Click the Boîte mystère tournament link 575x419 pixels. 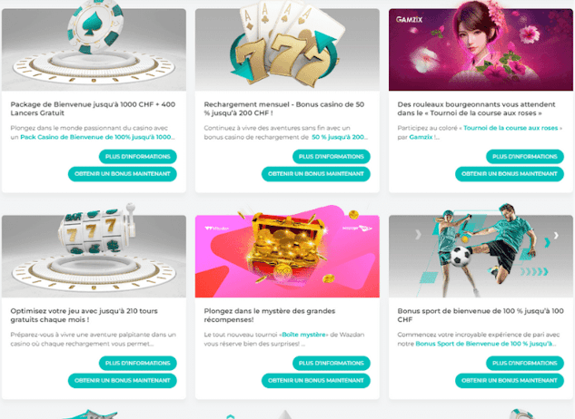[303, 335]
